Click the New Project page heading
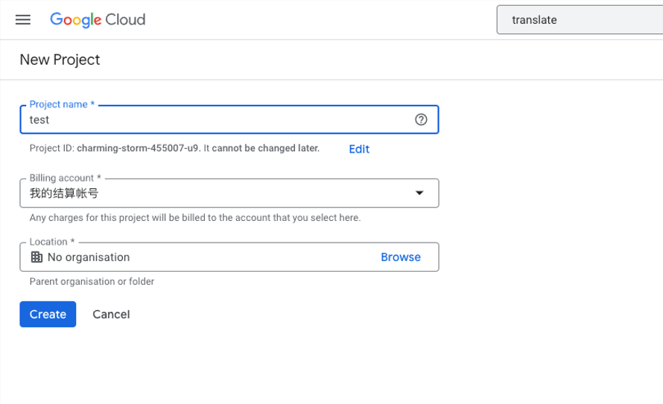The height and width of the screenshot is (404, 663). [60, 60]
